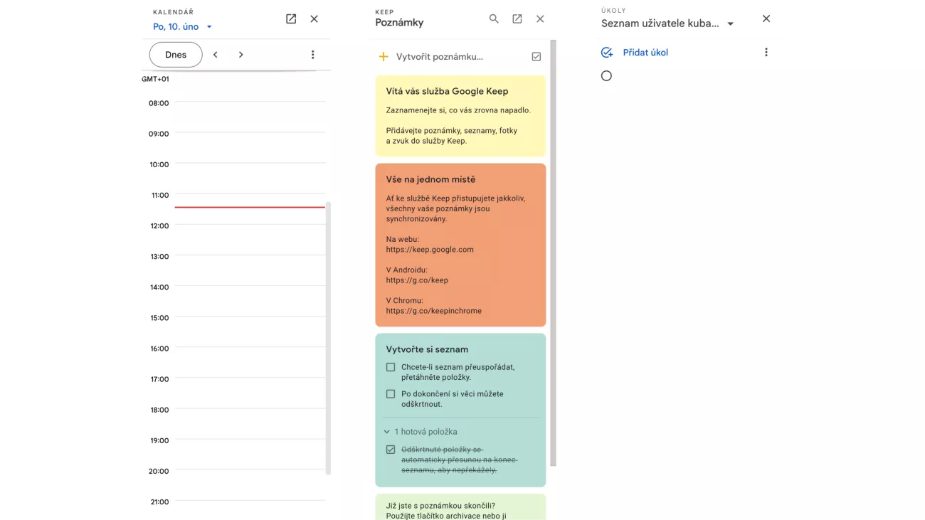This screenshot has height=520, width=925.
Task: Open Tasks more options menu
Action: pos(766,53)
